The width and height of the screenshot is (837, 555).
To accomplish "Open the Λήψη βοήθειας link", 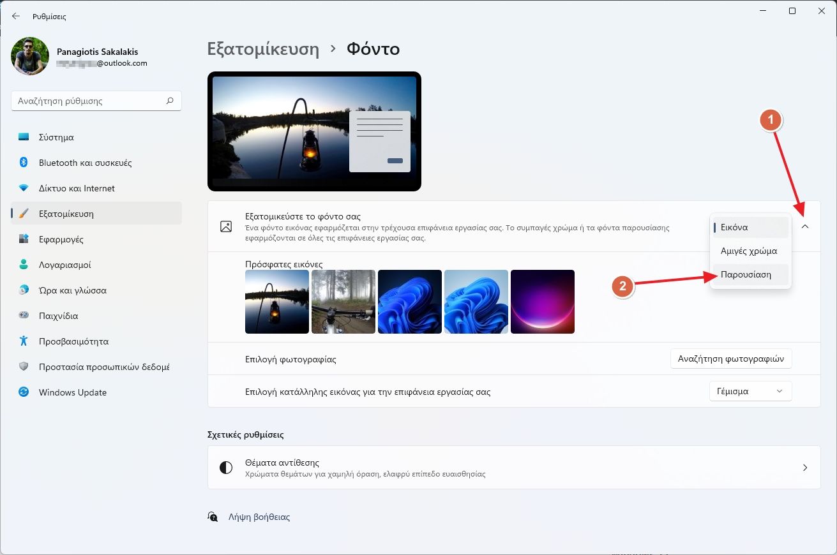I will (x=259, y=517).
